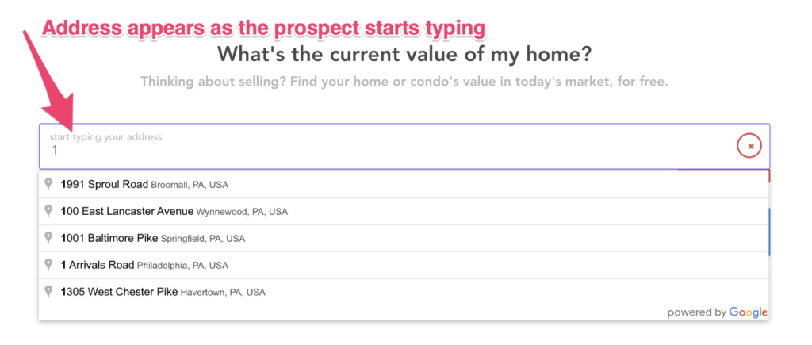Click "Wynnewood, PA, USA" in the second suggestion
The width and height of the screenshot is (812, 345).
click(x=242, y=212)
